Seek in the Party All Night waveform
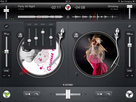Viewport: 136px width, 102px height. pyautogui.click(x=41, y=17)
